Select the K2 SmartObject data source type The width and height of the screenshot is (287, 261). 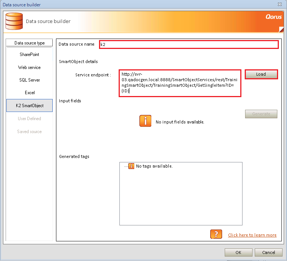point(29,105)
